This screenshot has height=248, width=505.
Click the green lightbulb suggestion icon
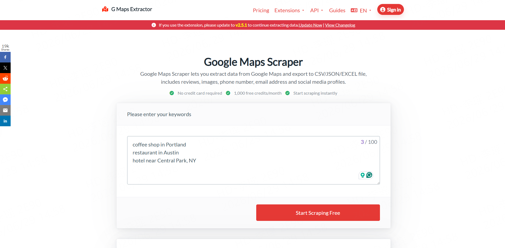click(x=362, y=175)
